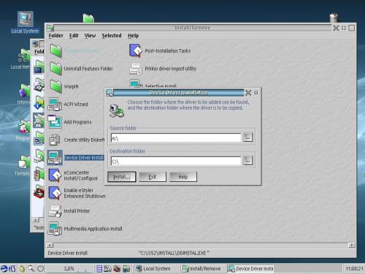Click the window list tray icon beside CPU meter
This screenshot has width=365, height=274.
coord(99,269)
